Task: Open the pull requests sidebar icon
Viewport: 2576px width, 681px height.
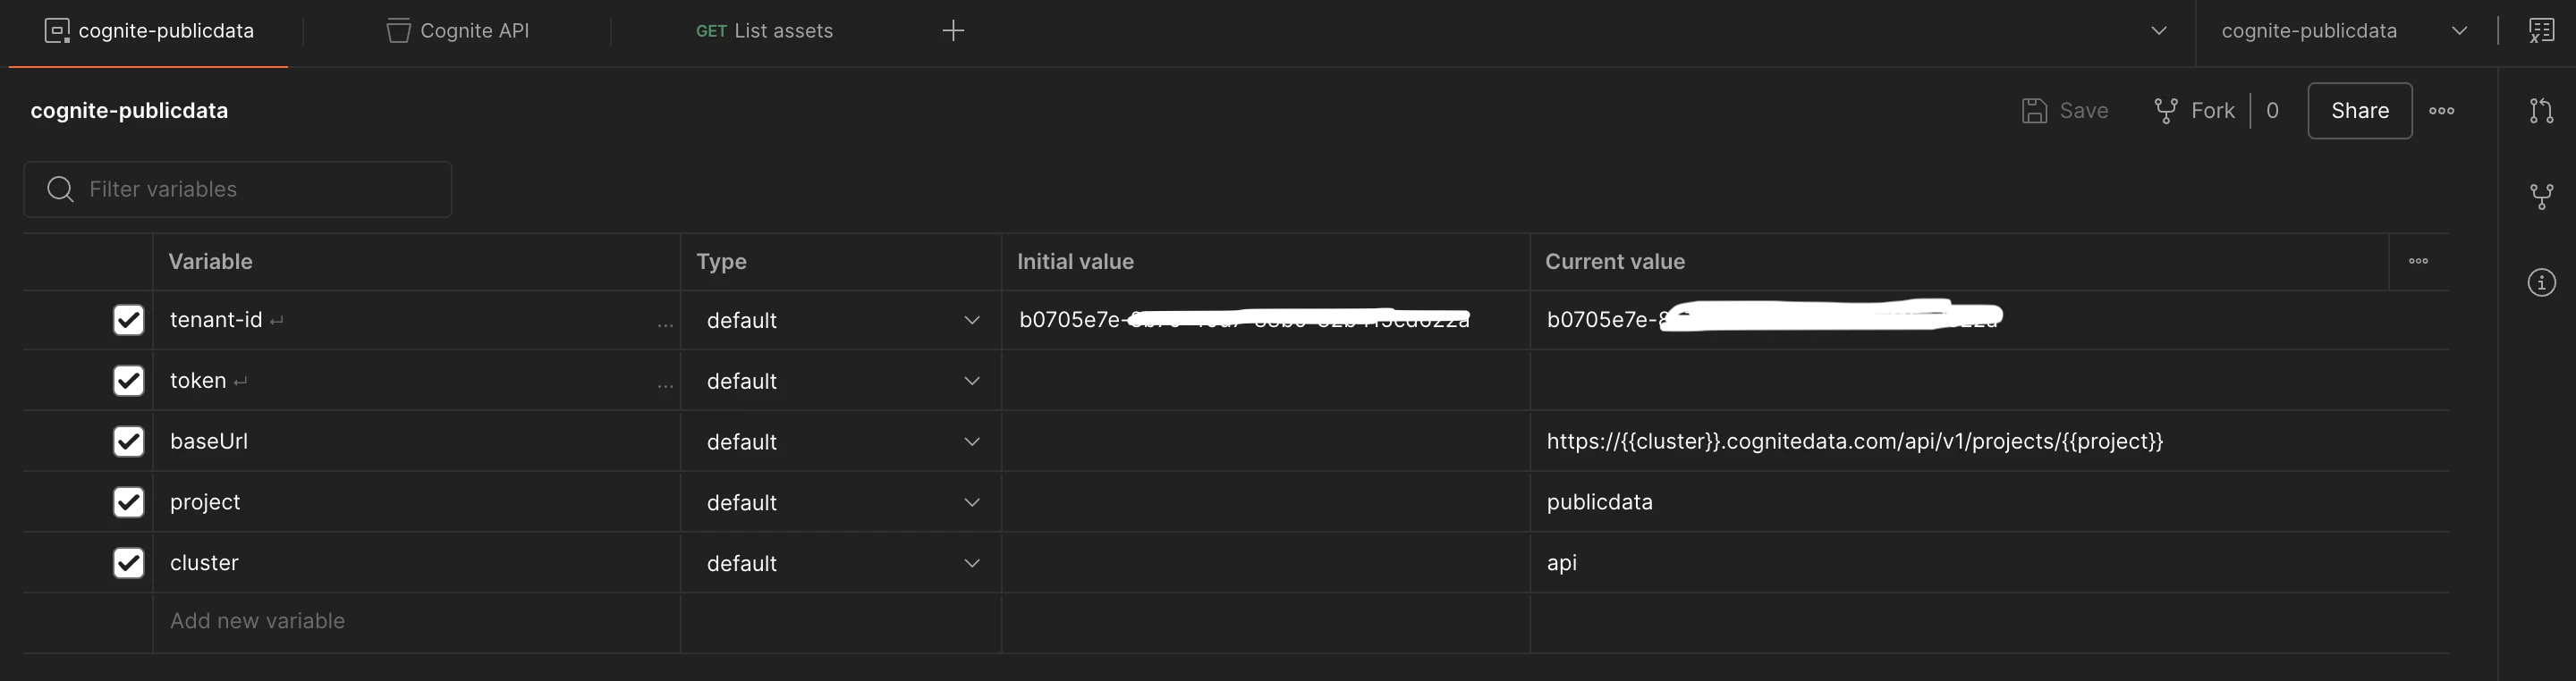Action: (x=2541, y=111)
